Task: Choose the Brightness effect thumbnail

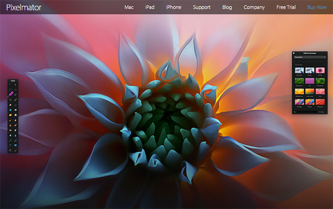Action: point(299,92)
